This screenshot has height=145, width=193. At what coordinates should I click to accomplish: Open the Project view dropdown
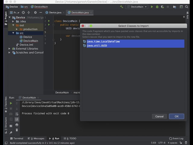click(x=14, y=12)
